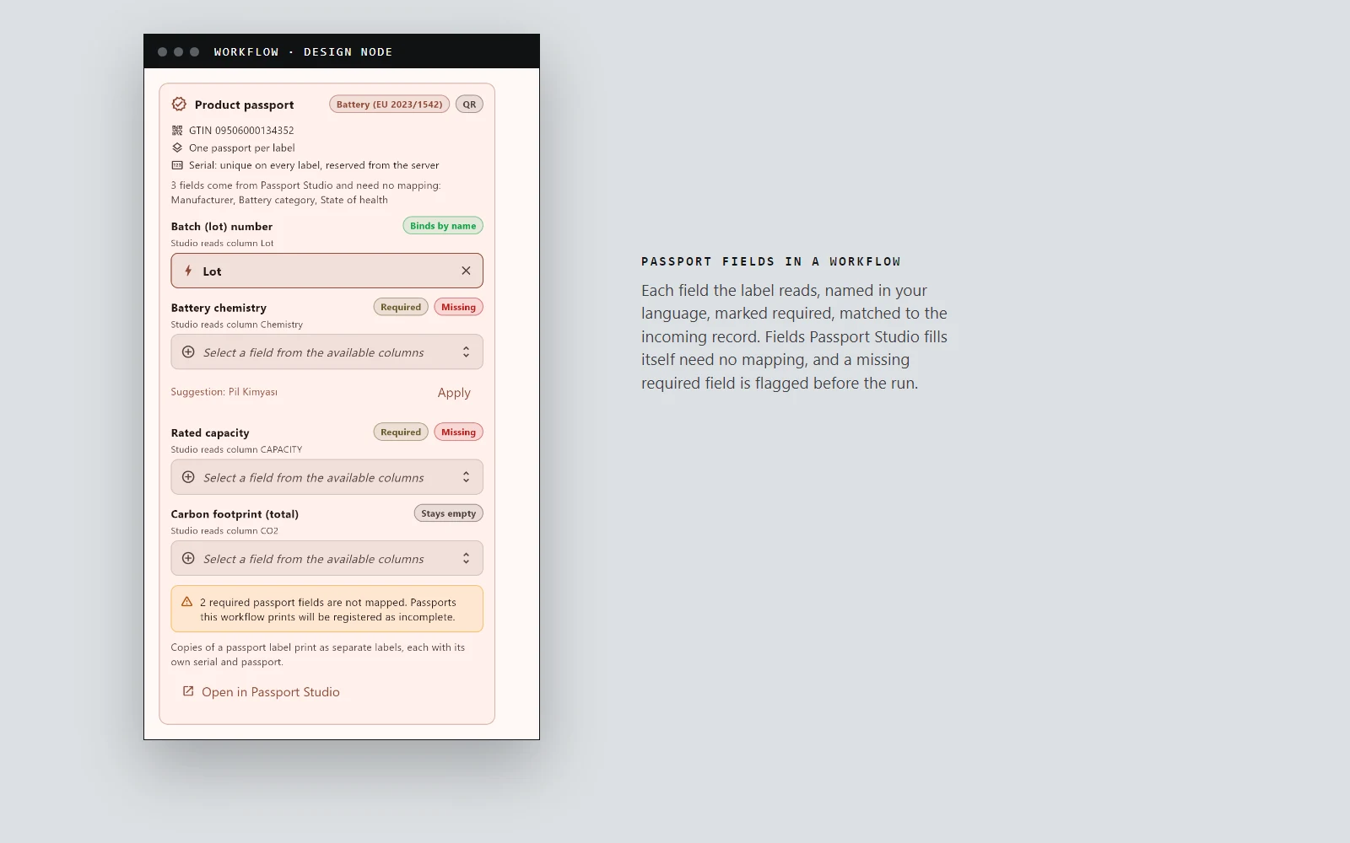Select the Lot mapped field box
This screenshot has height=843, width=1350.
[327, 271]
